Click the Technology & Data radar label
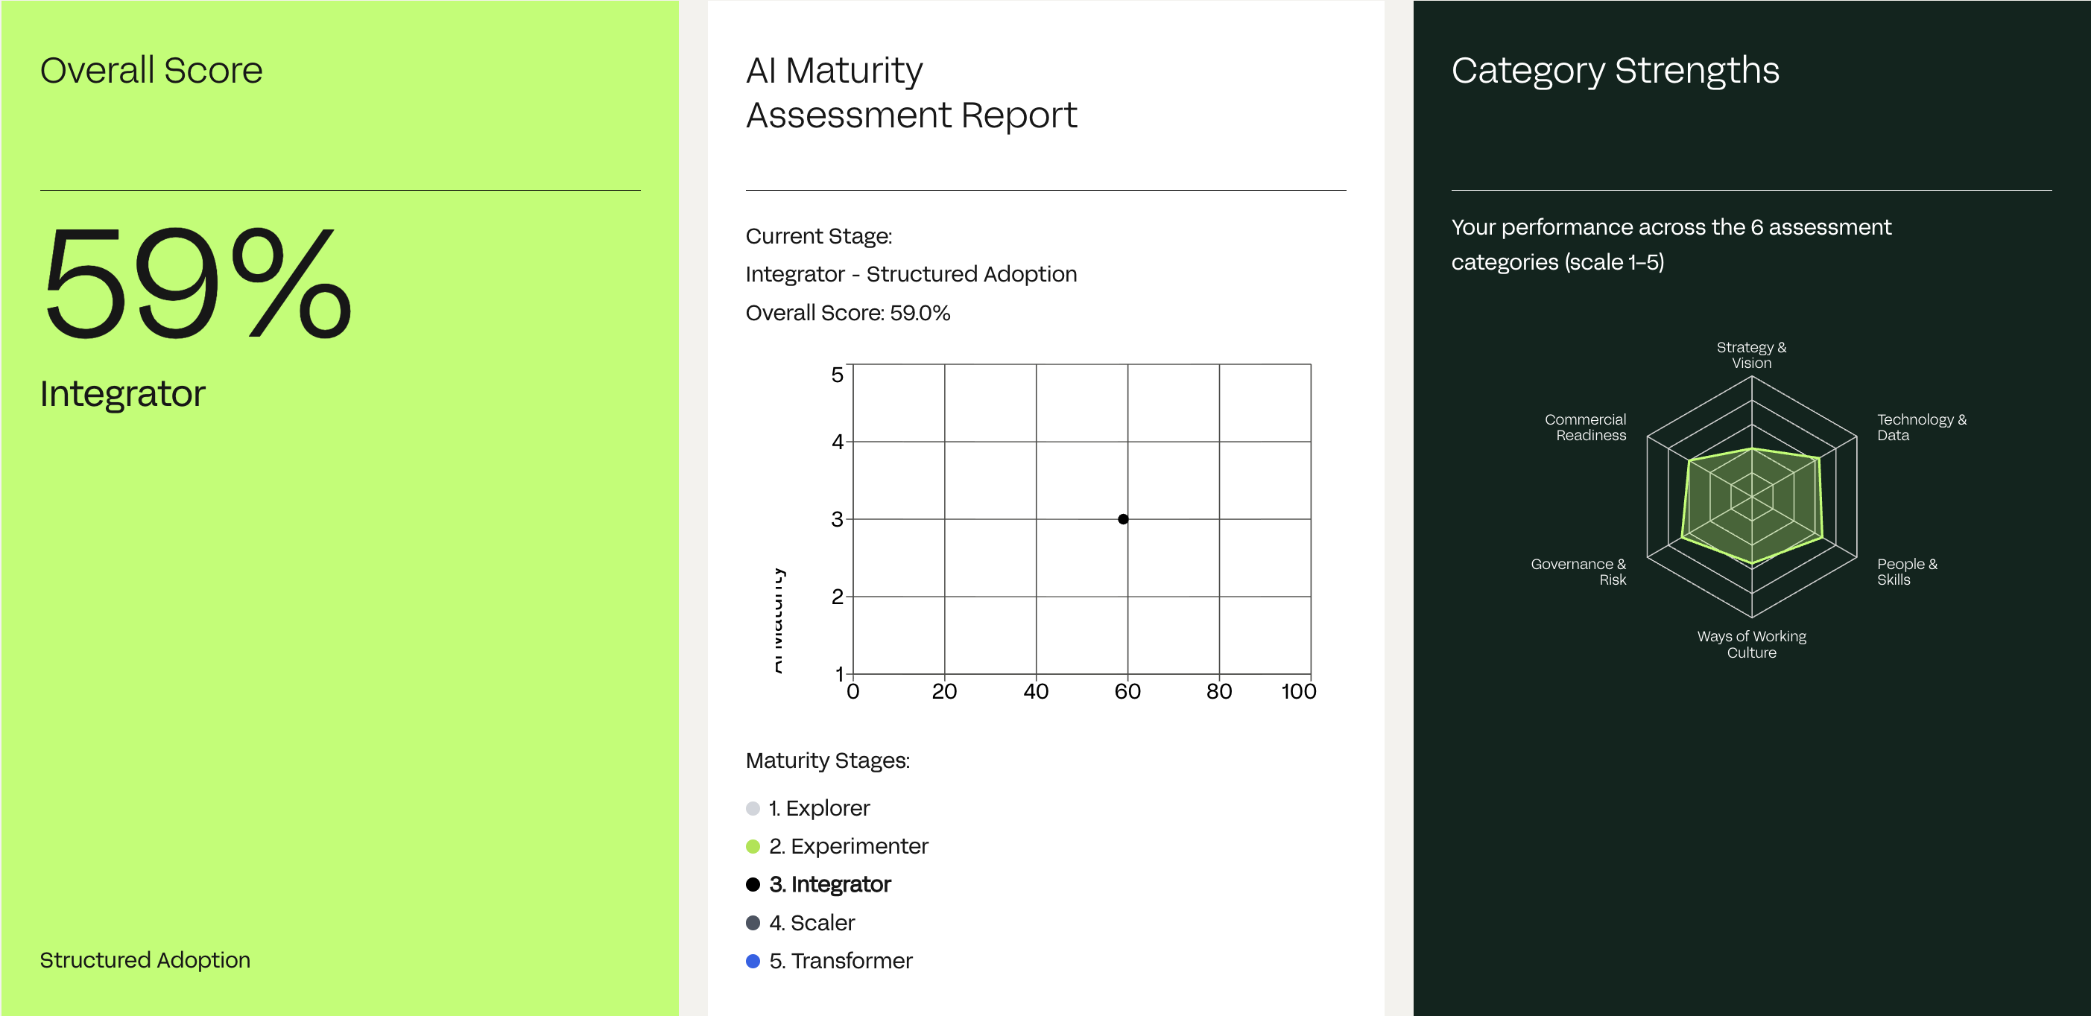 click(x=1920, y=427)
